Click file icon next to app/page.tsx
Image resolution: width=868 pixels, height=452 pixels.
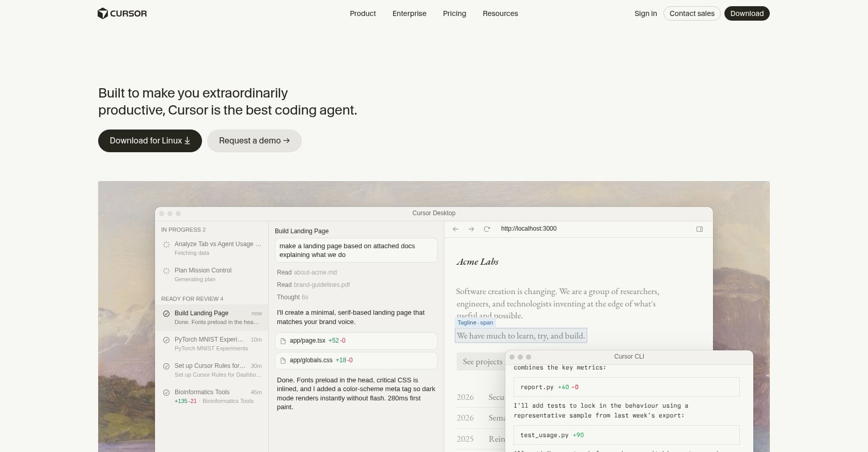pyautogui.click(x=283, y=341)
